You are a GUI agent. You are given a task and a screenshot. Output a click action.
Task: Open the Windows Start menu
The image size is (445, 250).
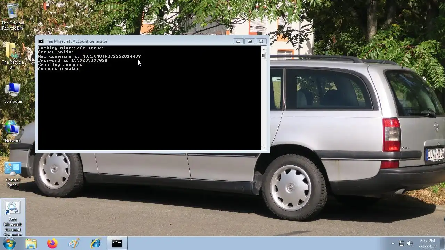[9, 243]
